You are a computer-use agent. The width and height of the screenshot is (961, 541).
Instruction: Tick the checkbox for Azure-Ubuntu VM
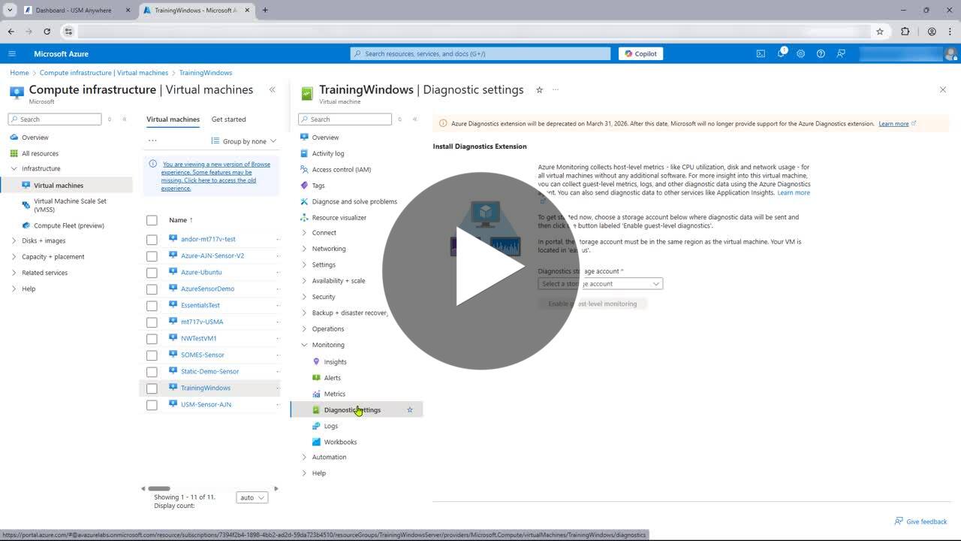[152, 272]
